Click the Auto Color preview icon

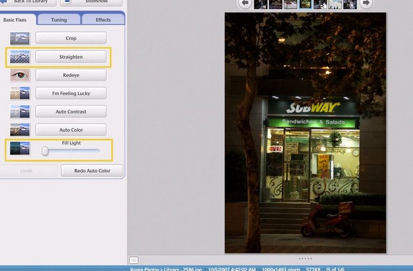point(20,130)
